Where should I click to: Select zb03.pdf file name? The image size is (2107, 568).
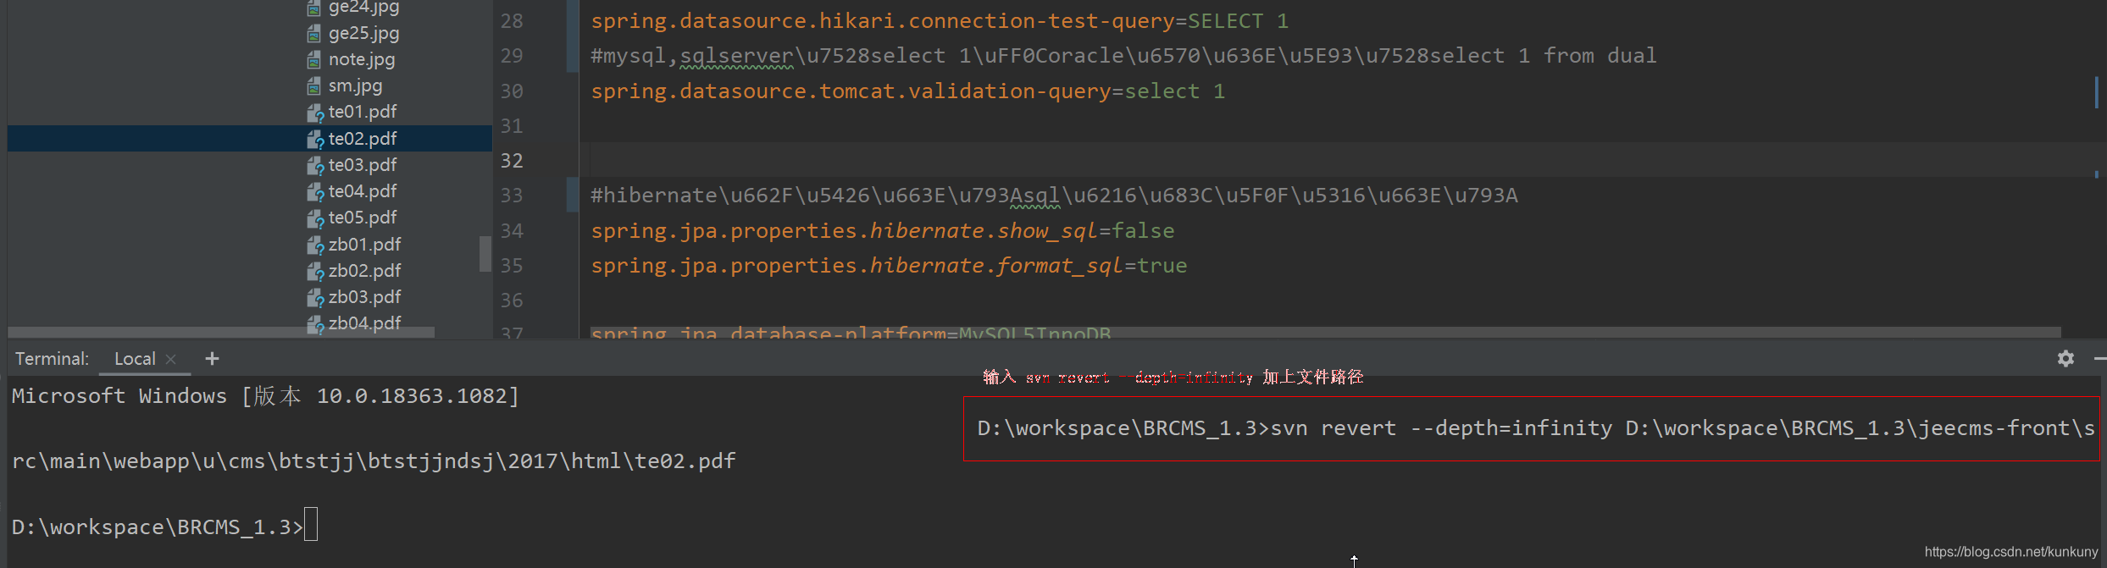(x=365, y=297)
